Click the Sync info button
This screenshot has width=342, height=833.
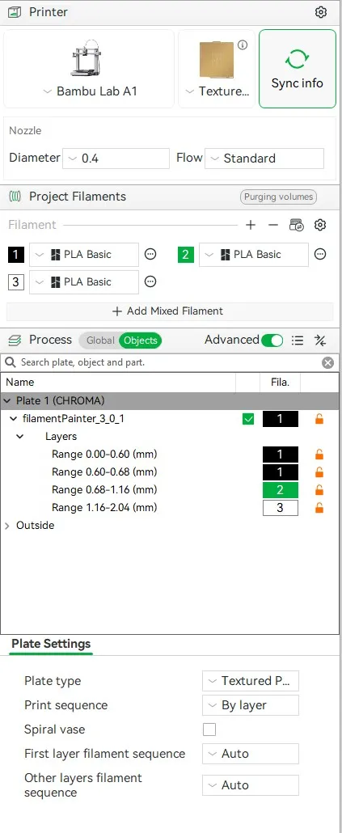point(298,69)
